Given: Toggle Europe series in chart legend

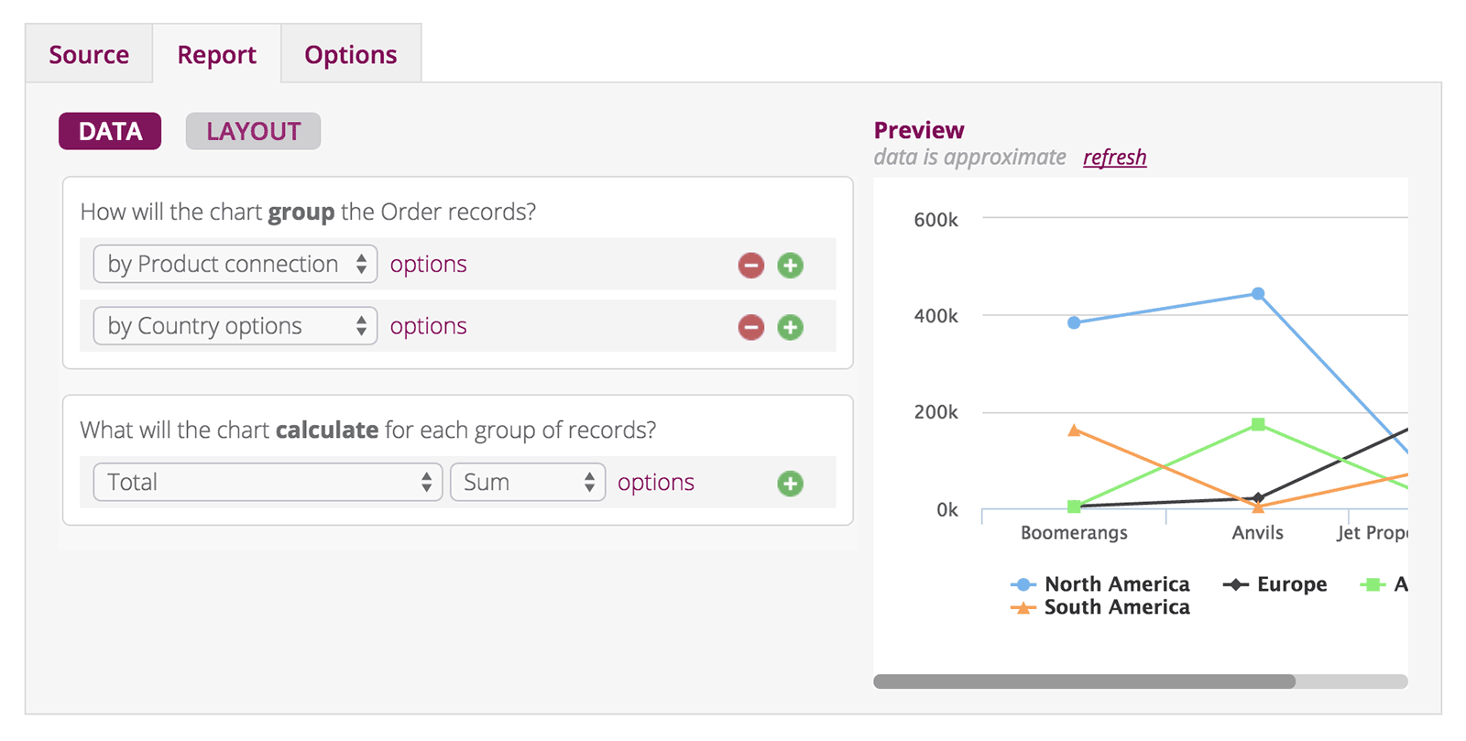Looking at the screenshot, I should pos(1290,584).
